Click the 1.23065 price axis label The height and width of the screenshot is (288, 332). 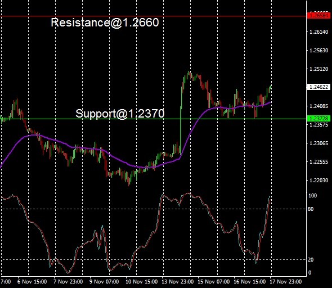click(318, 143)
